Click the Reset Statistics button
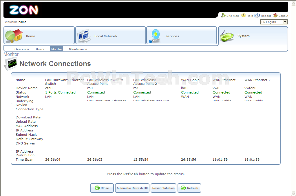296x196 pixels. click(163, 188)
